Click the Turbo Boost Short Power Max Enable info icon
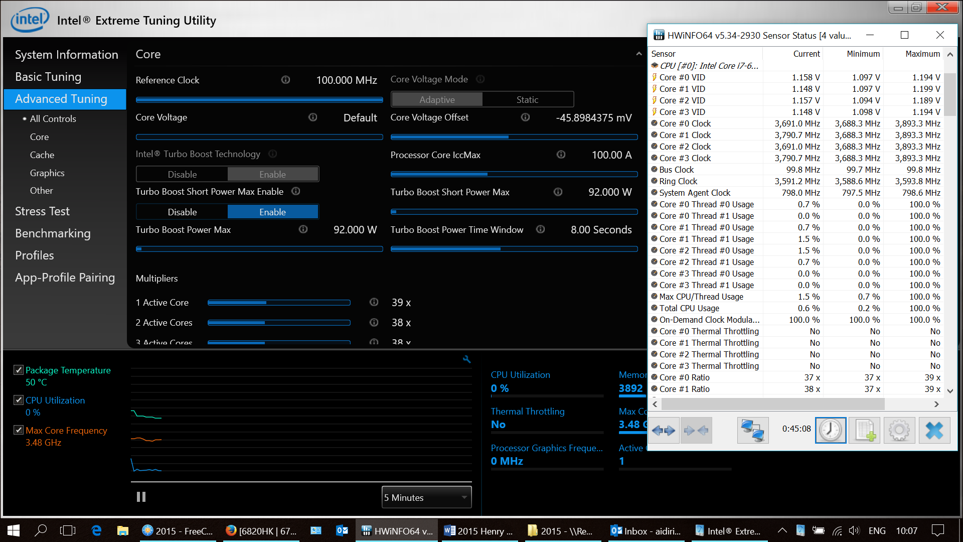The image size is (963, 542). point(296,191)
